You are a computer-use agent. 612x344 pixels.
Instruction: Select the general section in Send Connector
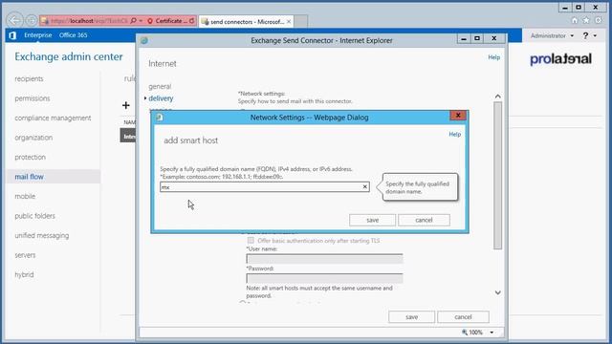coord(160,86)
